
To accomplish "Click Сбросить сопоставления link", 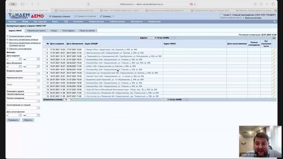I will [20, 49].
